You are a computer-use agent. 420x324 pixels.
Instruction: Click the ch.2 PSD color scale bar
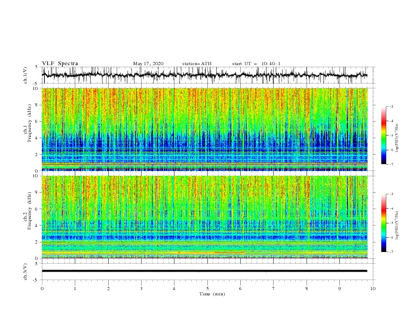pyautogui.click(x=383, y=223)
